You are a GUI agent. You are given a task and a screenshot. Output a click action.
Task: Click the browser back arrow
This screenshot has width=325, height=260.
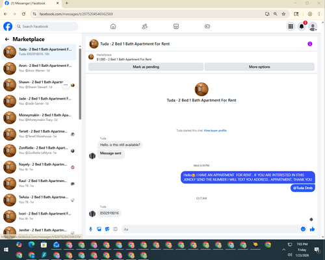[5, 14]
